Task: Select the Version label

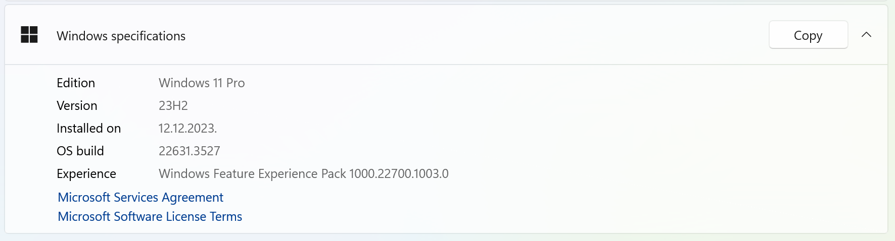Action: [x=77, y=105]
